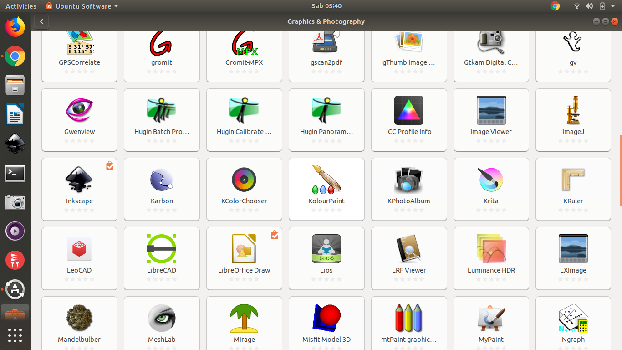Open the gThumb Image viewer icon
The height and width of the screenshot is (350, 622).
click(x=409, y=41)
